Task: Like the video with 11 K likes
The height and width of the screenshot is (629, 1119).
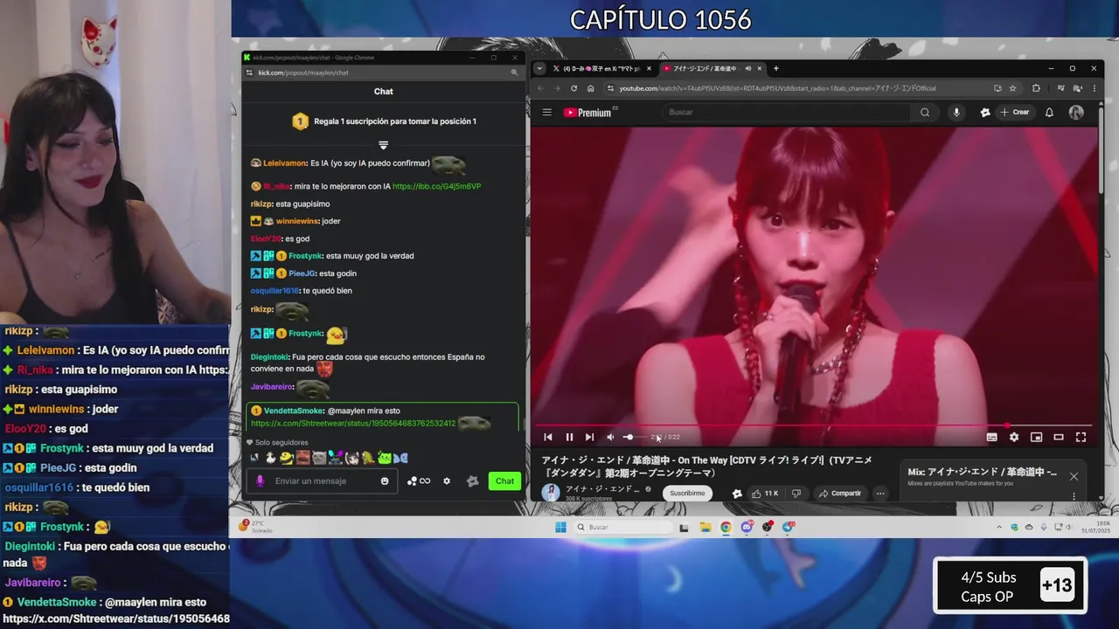Action: [765, 494]
